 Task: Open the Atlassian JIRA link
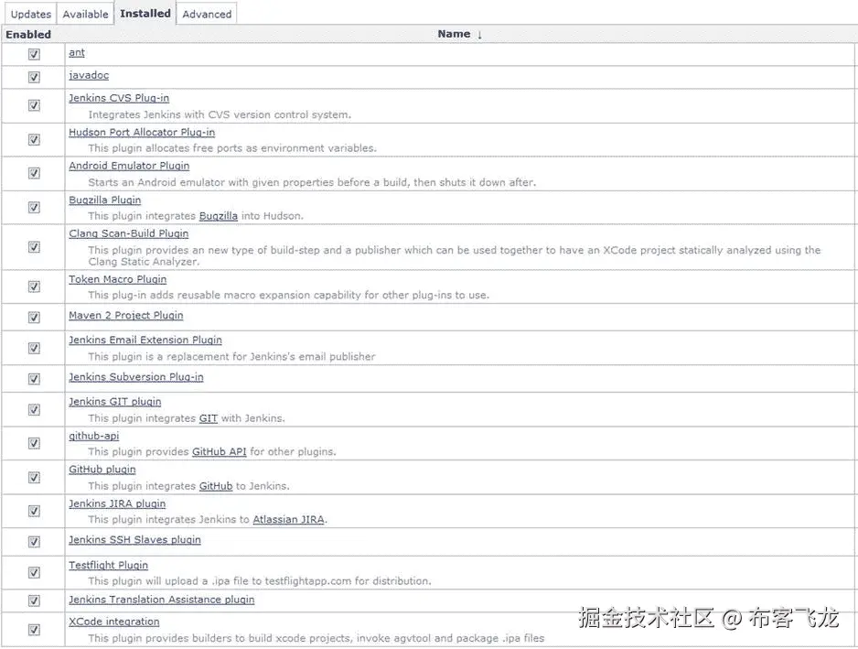pos(288,519)
